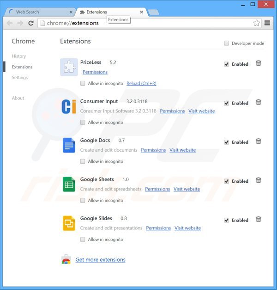Open Google Docs Permissions link
The image size is (277, 290).
tap(153, 150)
